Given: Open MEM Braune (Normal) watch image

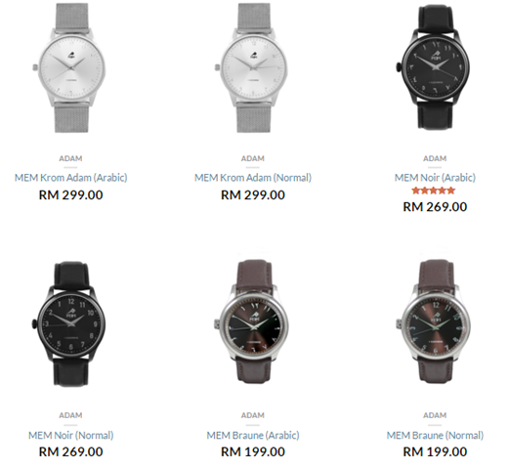Looking at the screenshot, I should [x=435, y=321].
